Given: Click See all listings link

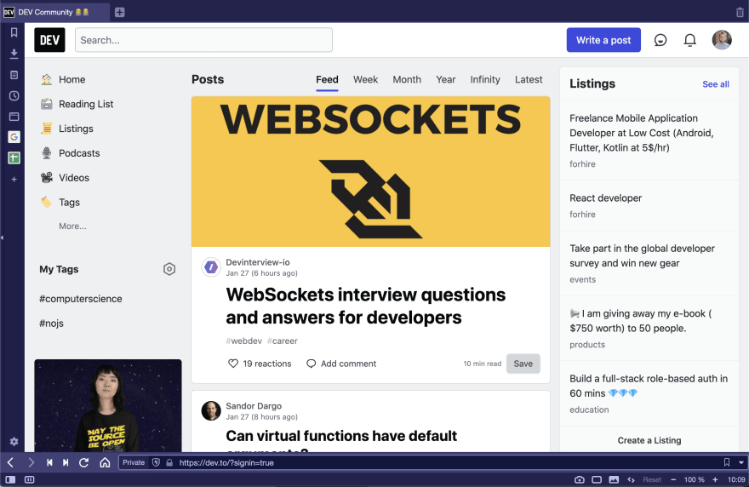Looking at the screenshot, I should click(716, 84).
